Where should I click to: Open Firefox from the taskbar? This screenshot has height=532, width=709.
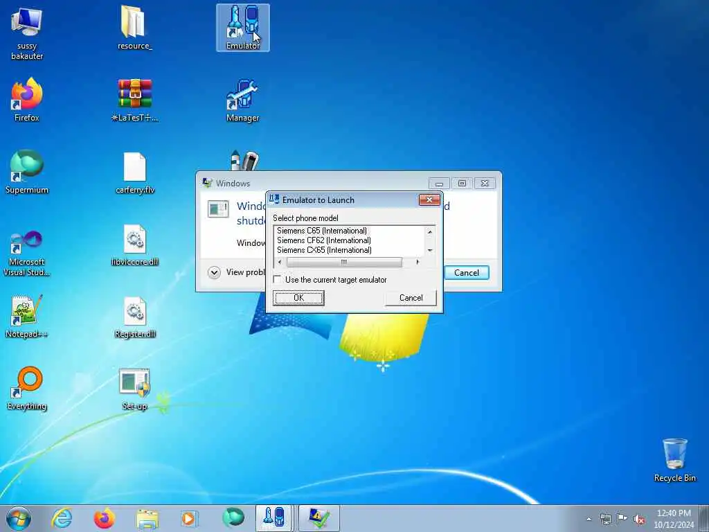[104, 518]
